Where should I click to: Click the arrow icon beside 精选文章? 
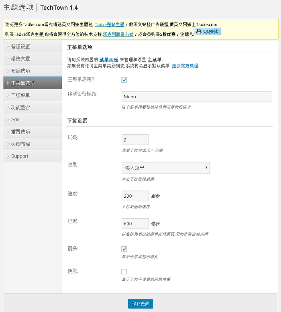[x=8, y=59]
